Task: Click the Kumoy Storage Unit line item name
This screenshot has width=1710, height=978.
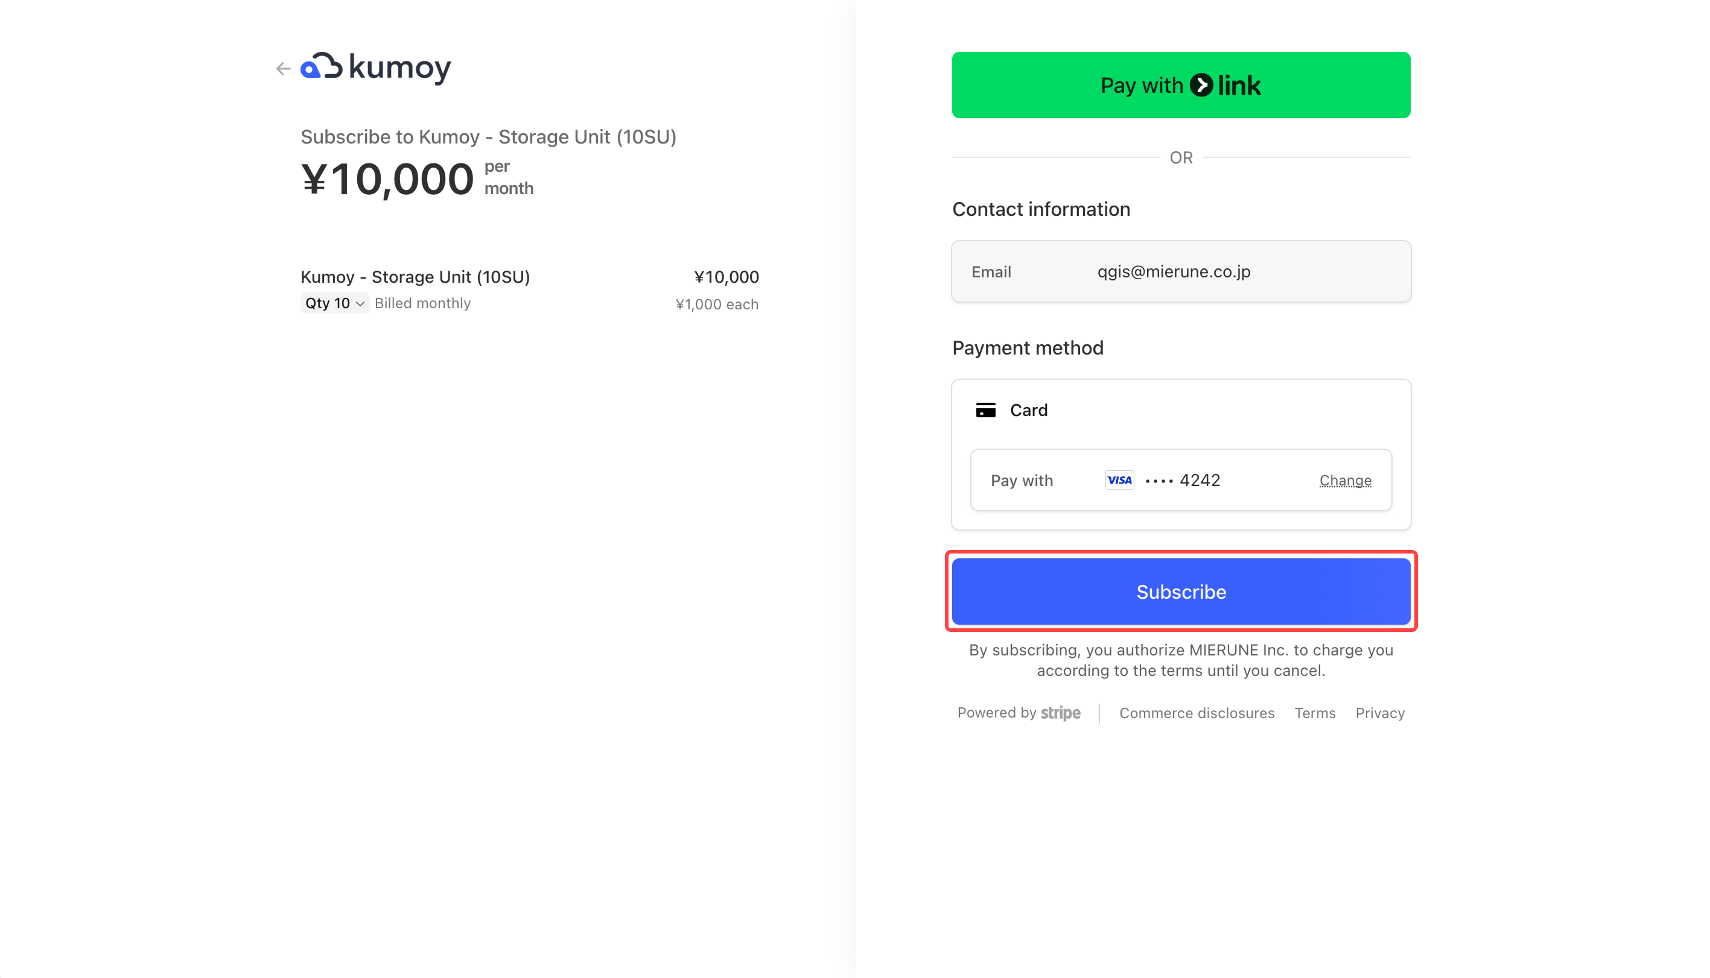Action: coord(415,277)
